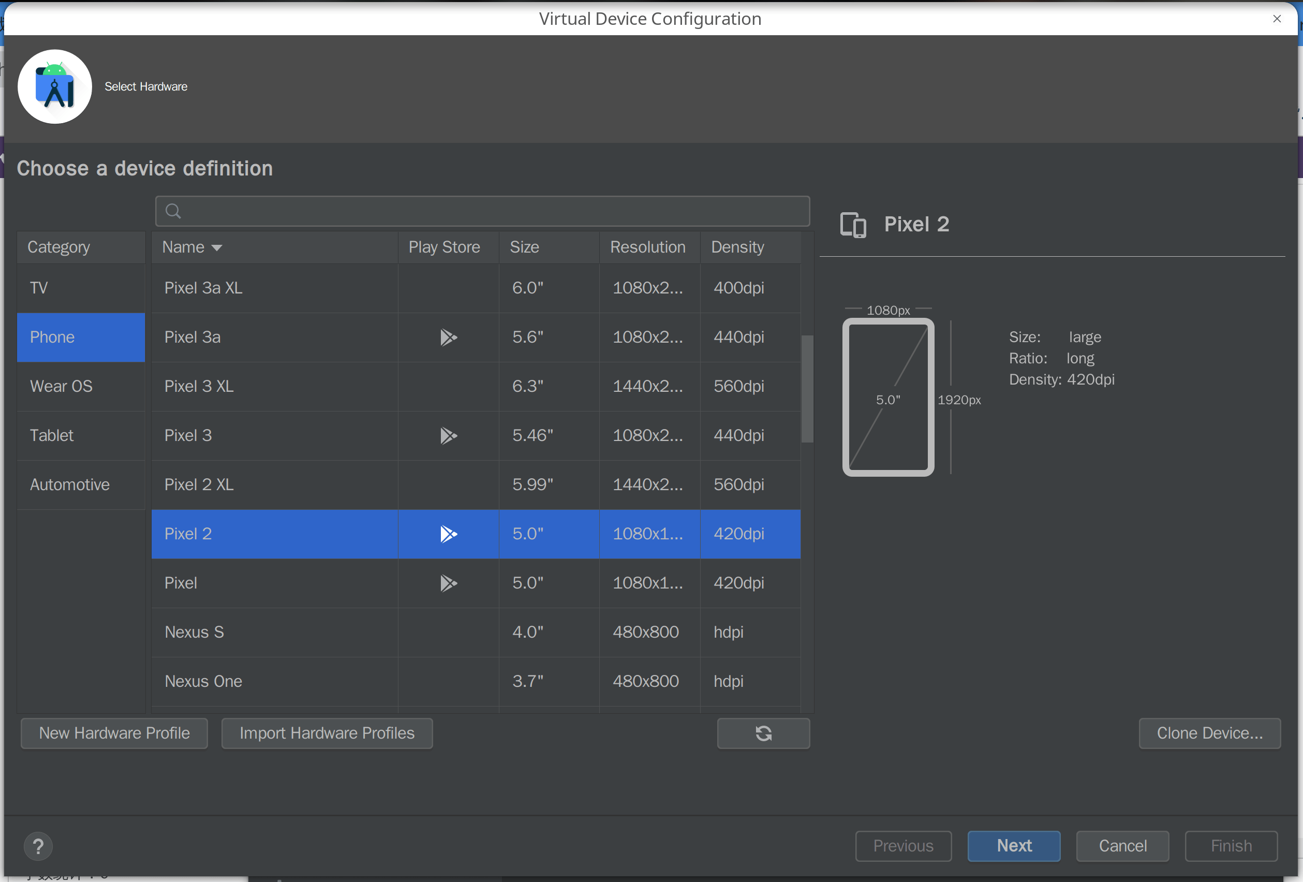This screenshot has width=1303, height=882.
Task: Select the Pixel 3 device name
Action: coord(188,436)
